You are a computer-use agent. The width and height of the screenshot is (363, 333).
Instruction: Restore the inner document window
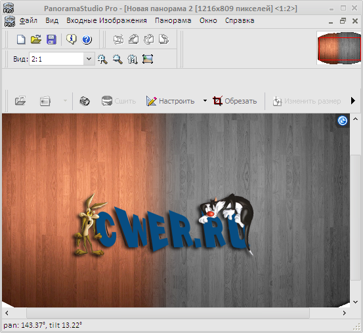click(x=343, y=21)
